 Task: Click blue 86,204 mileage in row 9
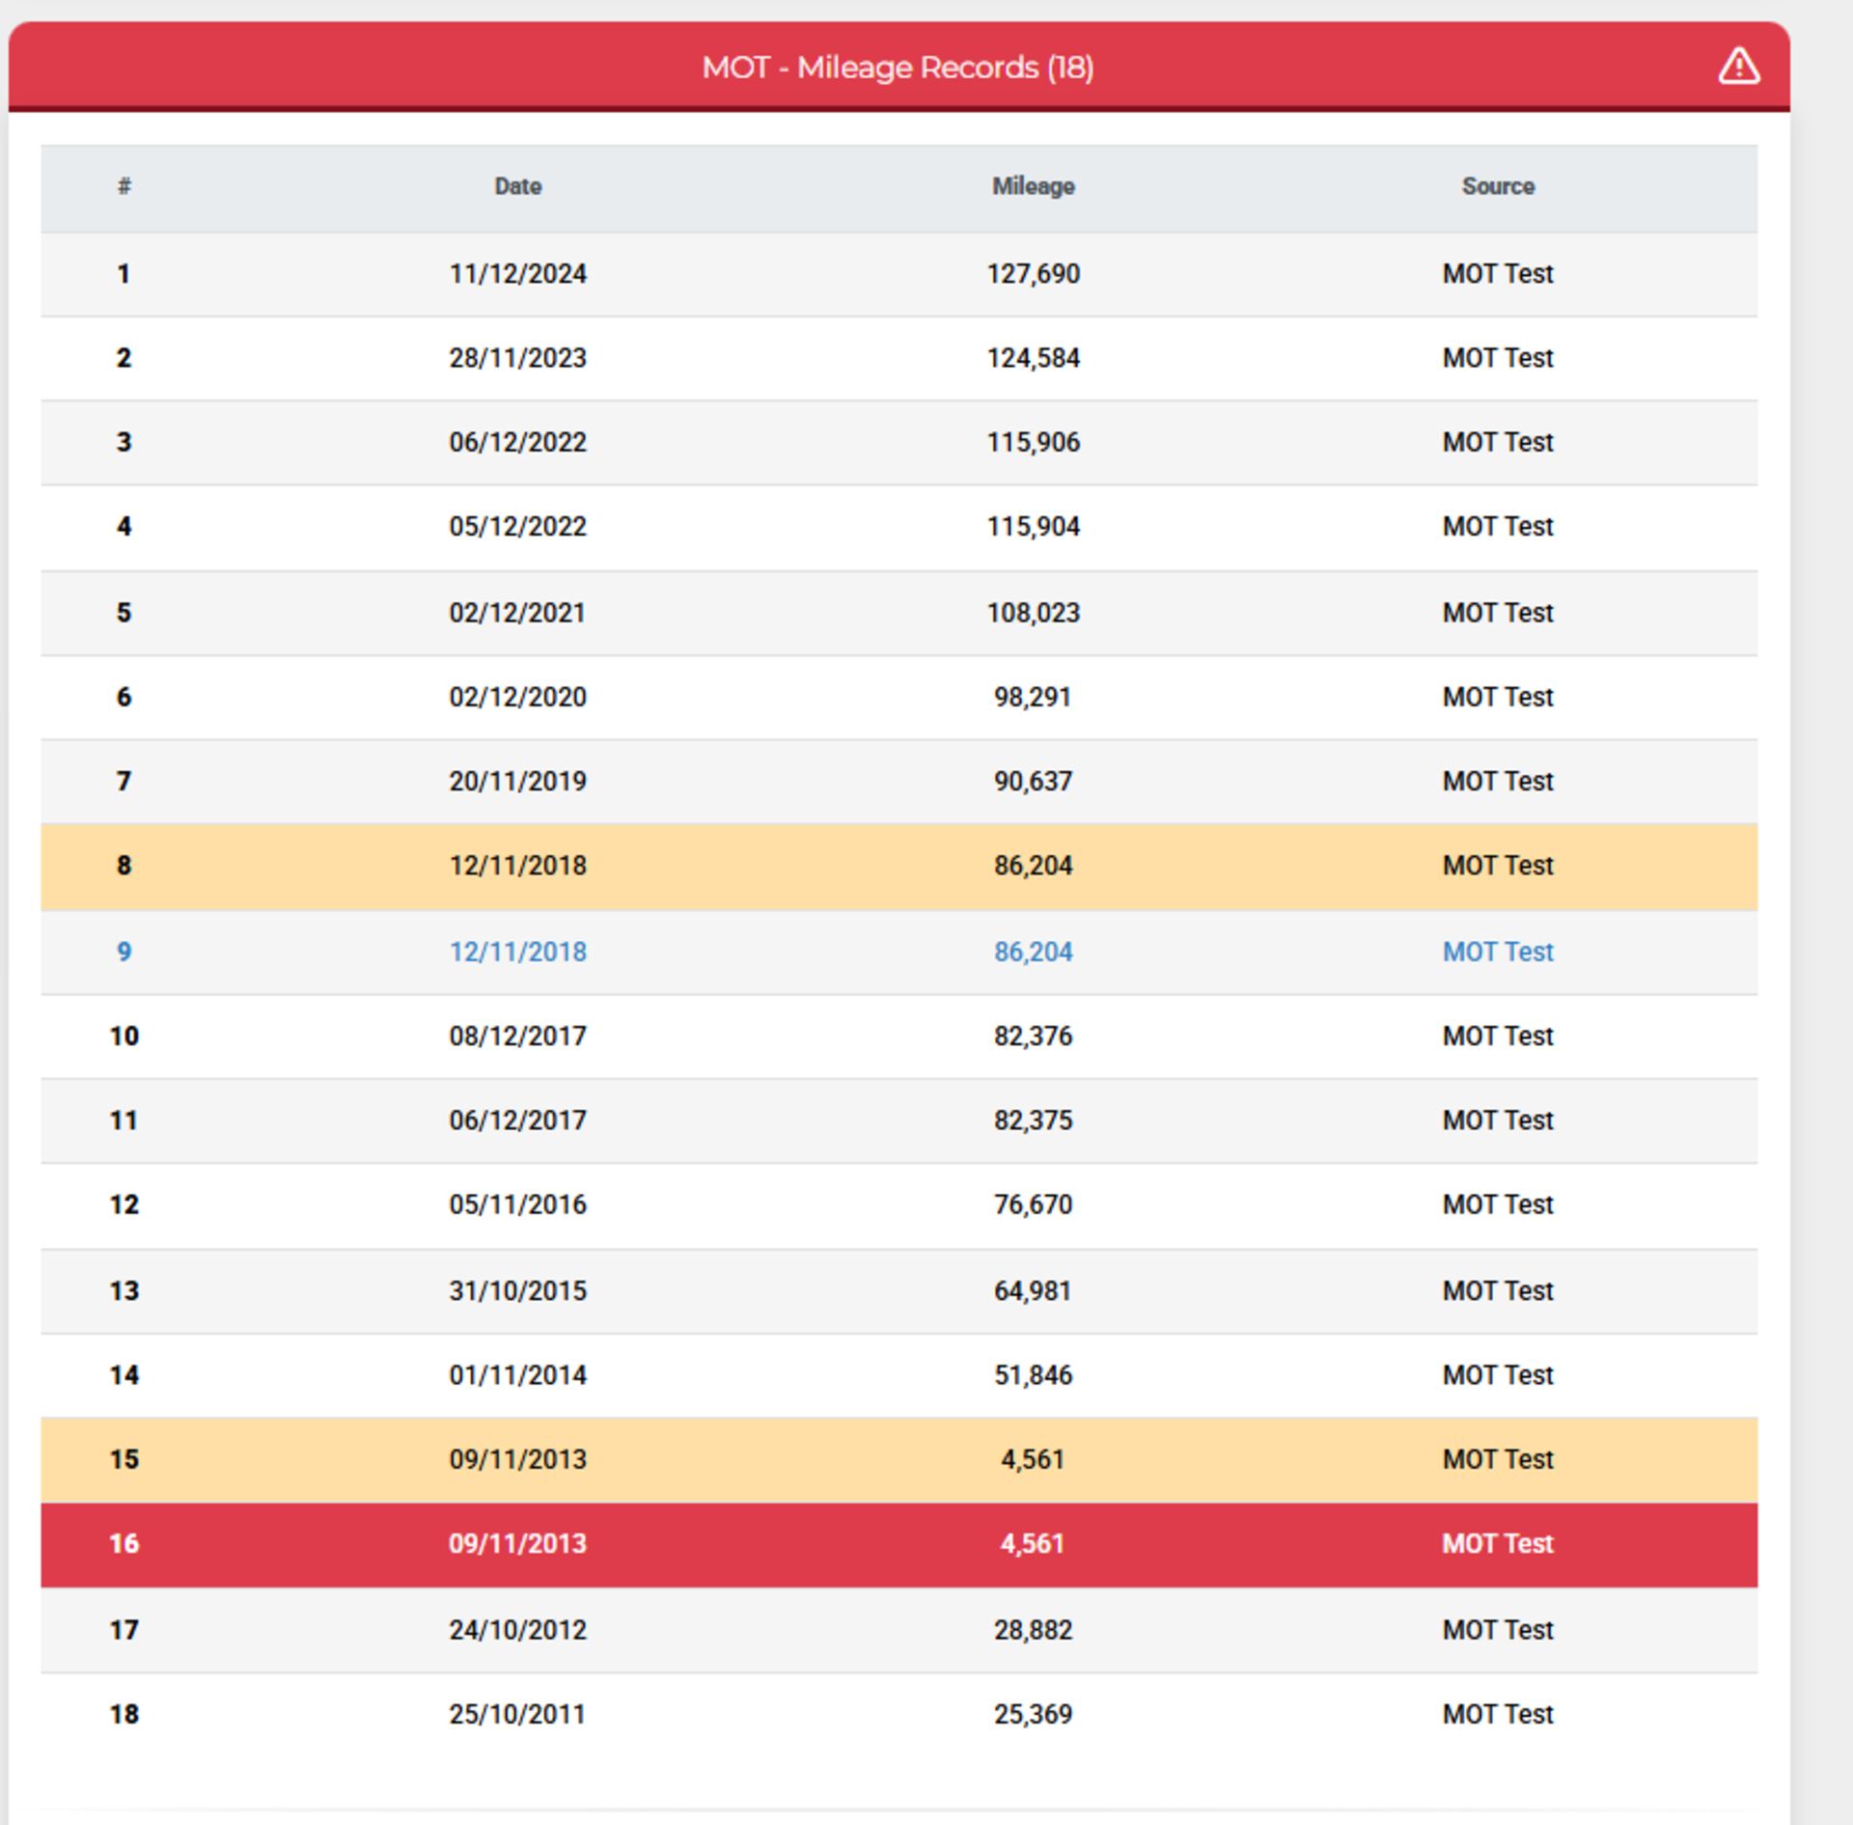click(x=1033, y=952)
